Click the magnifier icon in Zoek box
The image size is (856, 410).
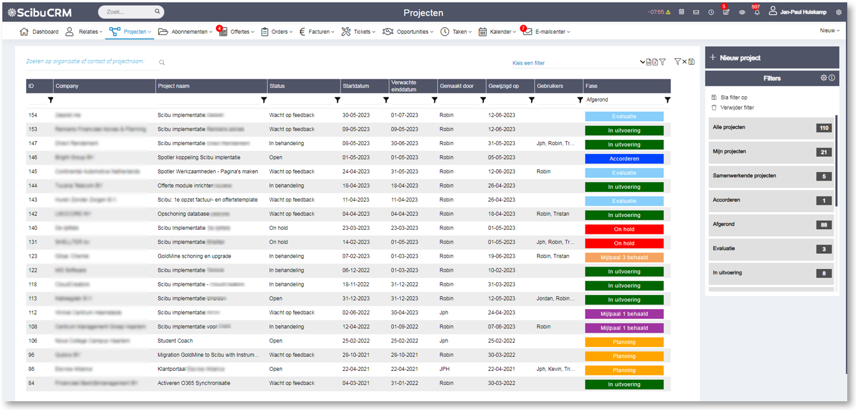157,12
